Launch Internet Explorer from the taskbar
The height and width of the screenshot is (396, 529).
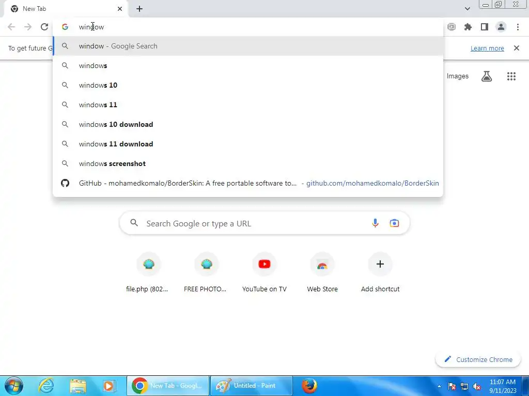click(46, 386)
